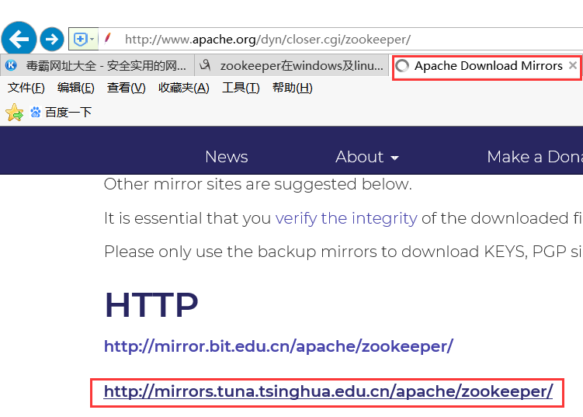Screen dimensions: 583x417
Task: Open the News navigation link
Action: tap(227, 157)
